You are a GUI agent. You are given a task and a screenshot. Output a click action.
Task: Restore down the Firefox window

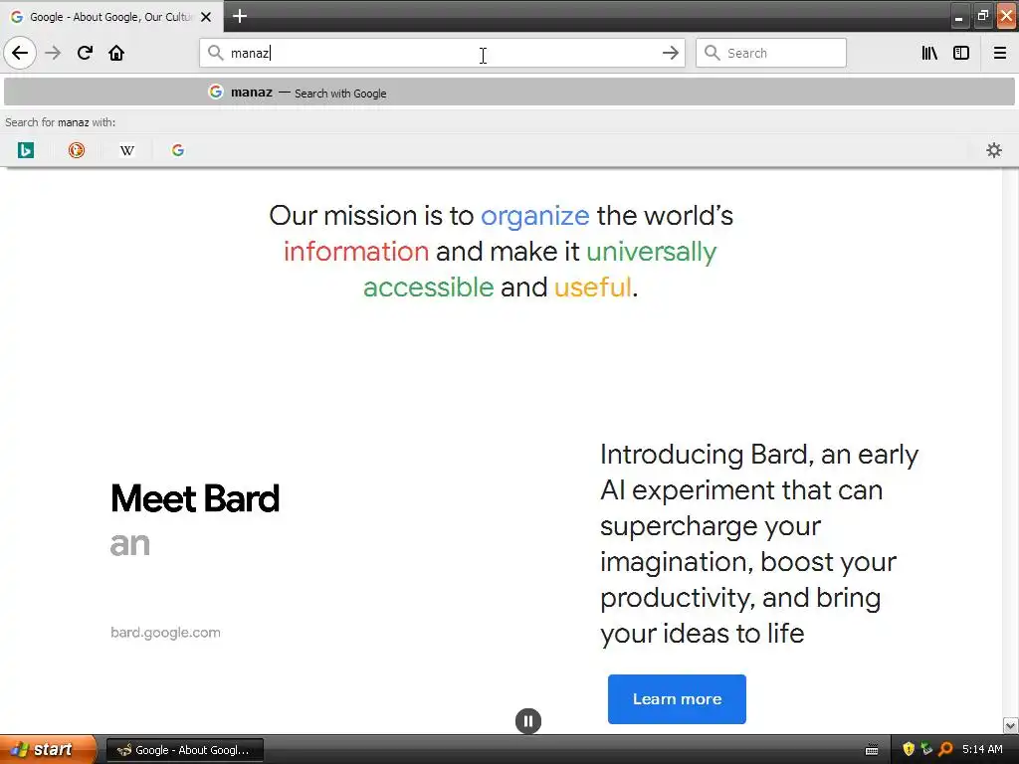982,16
